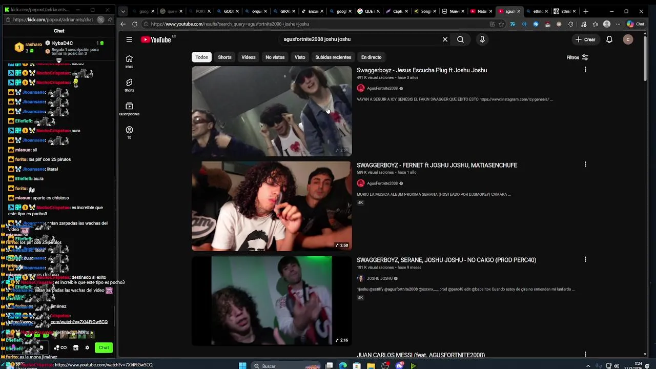This screenshot has width=656, height=369.
Task: Click green Chat send button in Kick
Action: pos(104,347)
